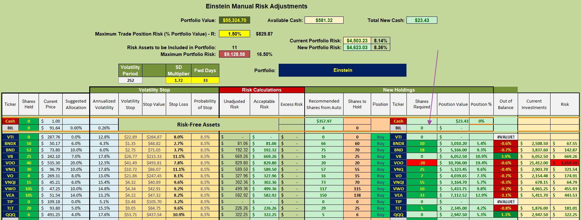Click the $357.97 recommended cash cell
Screen dimensions: 581x220
click(324, 121)
